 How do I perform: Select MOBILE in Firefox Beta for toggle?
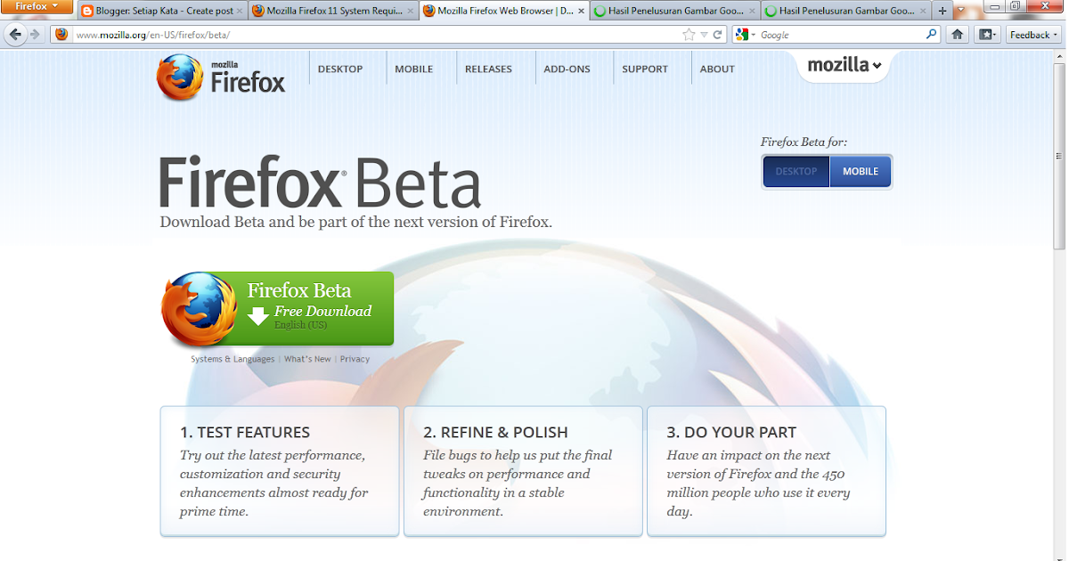[861, 171]
